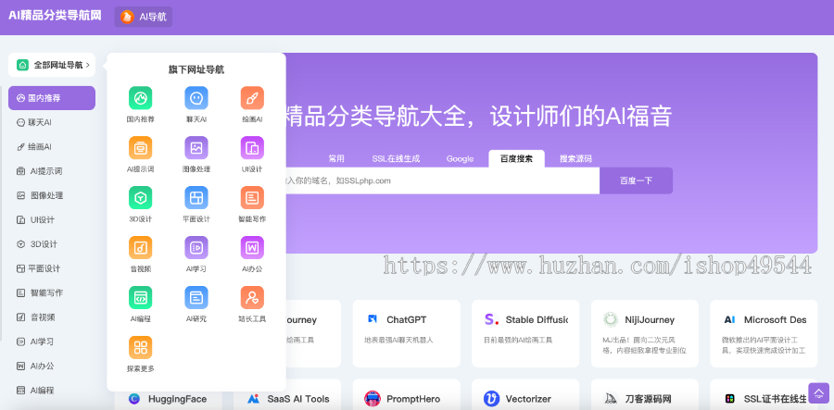Open the 3D设计 green cube icon in popup
The image size is (834, 410).
coord(141,197)
